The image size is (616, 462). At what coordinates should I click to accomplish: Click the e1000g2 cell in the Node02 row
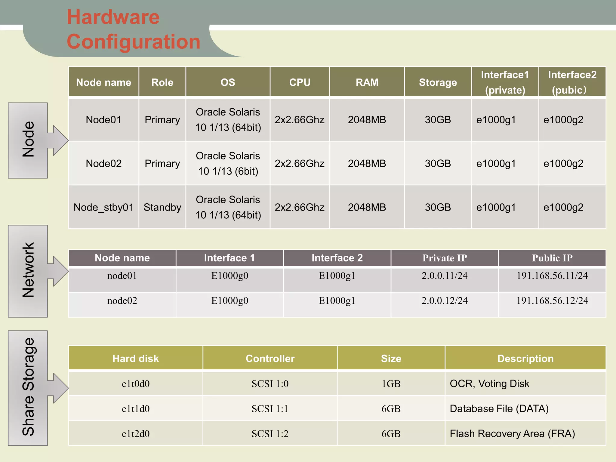point(572,163)
